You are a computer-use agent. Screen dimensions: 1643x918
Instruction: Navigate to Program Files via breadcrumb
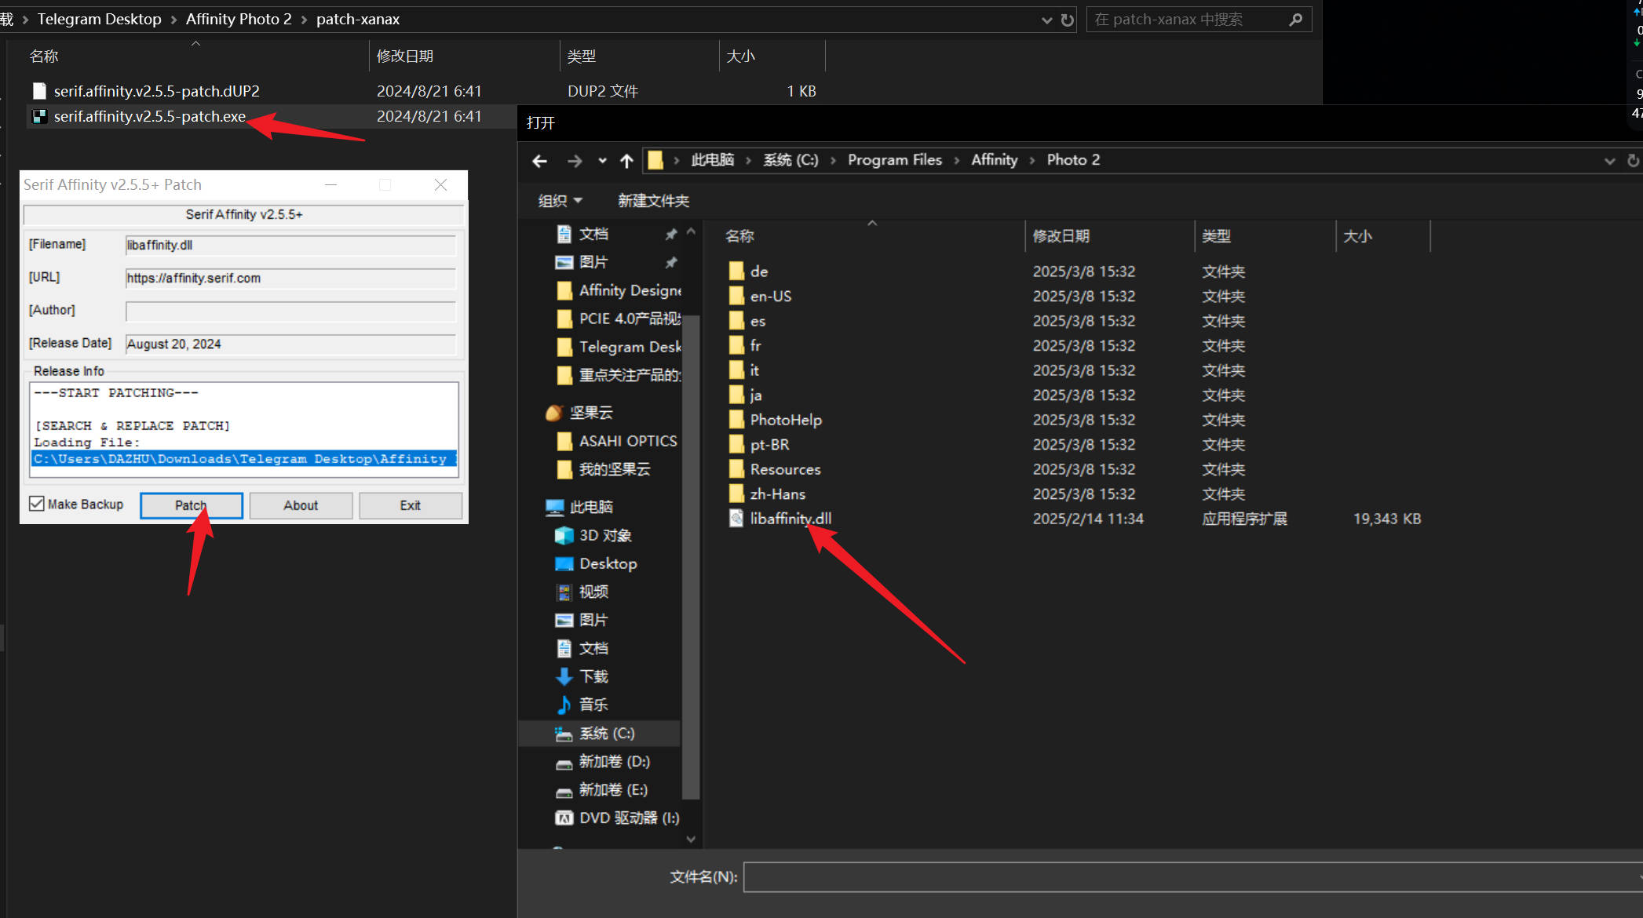tap(894, 159)
